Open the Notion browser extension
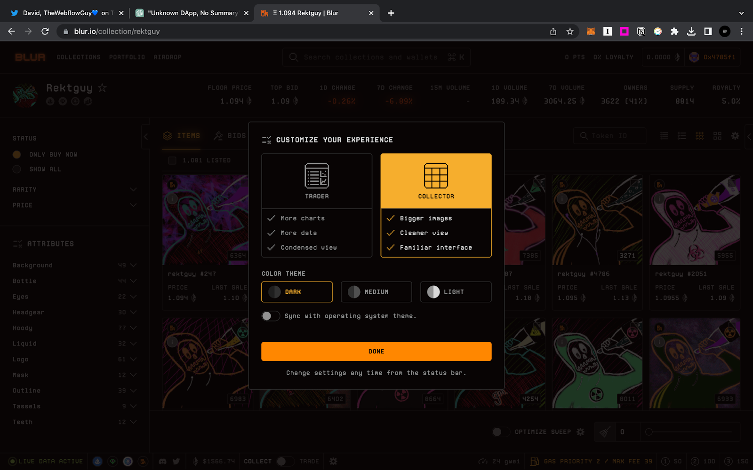This screenshot has height=470, width=753. coord(641,31)
